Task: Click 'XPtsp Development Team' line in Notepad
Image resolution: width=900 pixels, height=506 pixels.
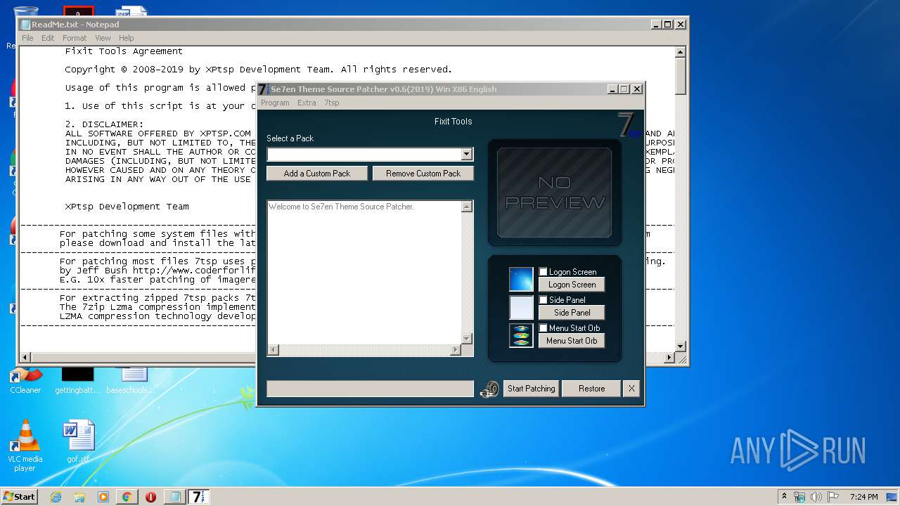Action: coord(127,207)
